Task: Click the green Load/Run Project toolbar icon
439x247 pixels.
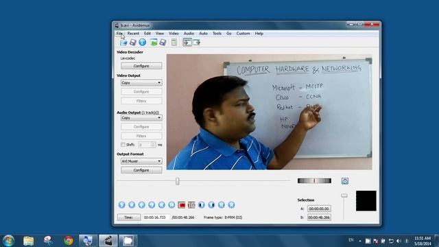Action: [x=154, y=43]
